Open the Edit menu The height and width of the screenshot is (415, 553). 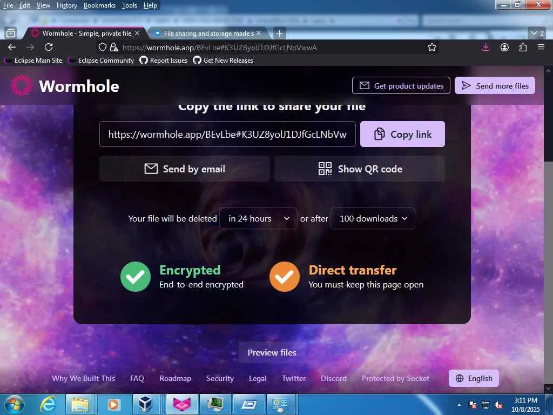click(24, 5)
